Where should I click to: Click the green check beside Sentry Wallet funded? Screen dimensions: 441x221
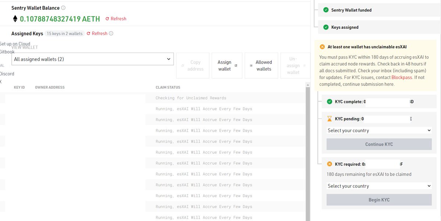point(326,10)
